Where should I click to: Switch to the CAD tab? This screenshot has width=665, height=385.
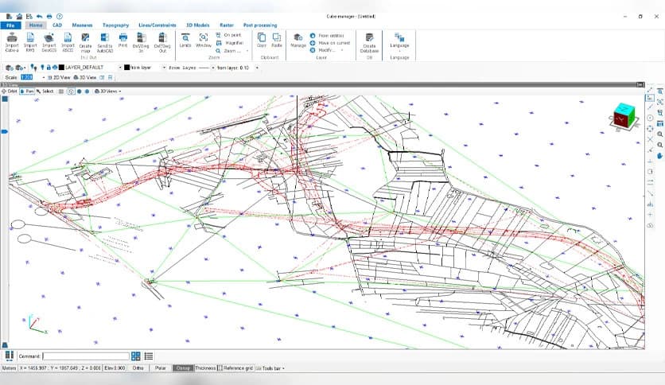(56, 25)
